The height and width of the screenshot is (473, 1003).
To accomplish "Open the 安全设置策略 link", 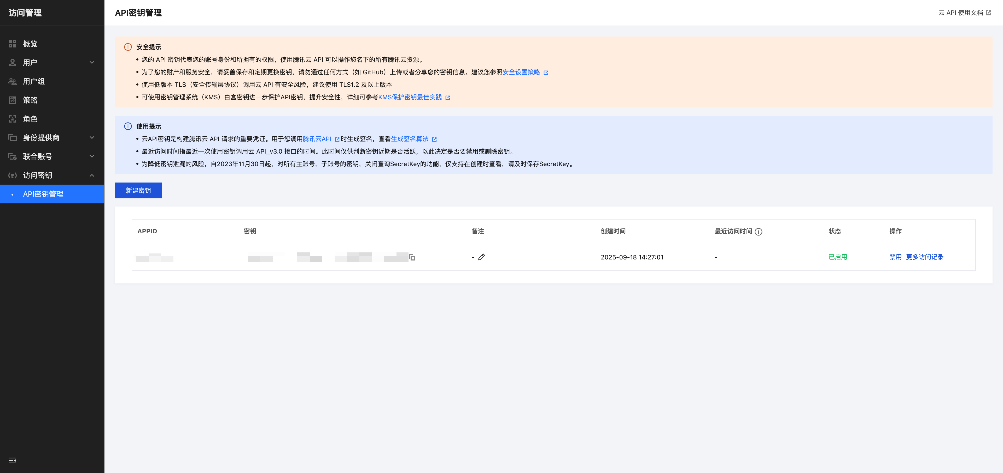I will tap(521, 72).
